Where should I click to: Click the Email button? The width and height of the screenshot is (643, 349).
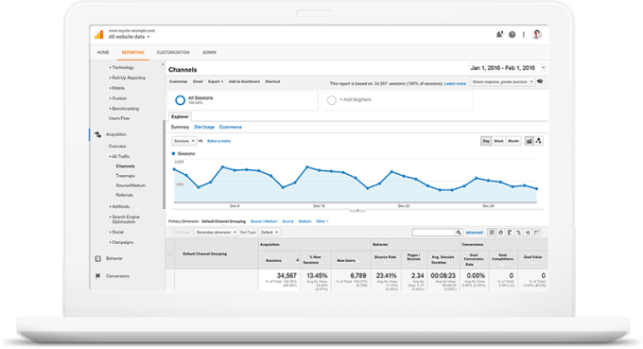198,81
